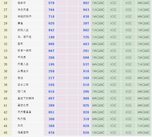Click the name 孟哥 in row 32
Viewport: 152px width, 137px height.
[20, 44]
